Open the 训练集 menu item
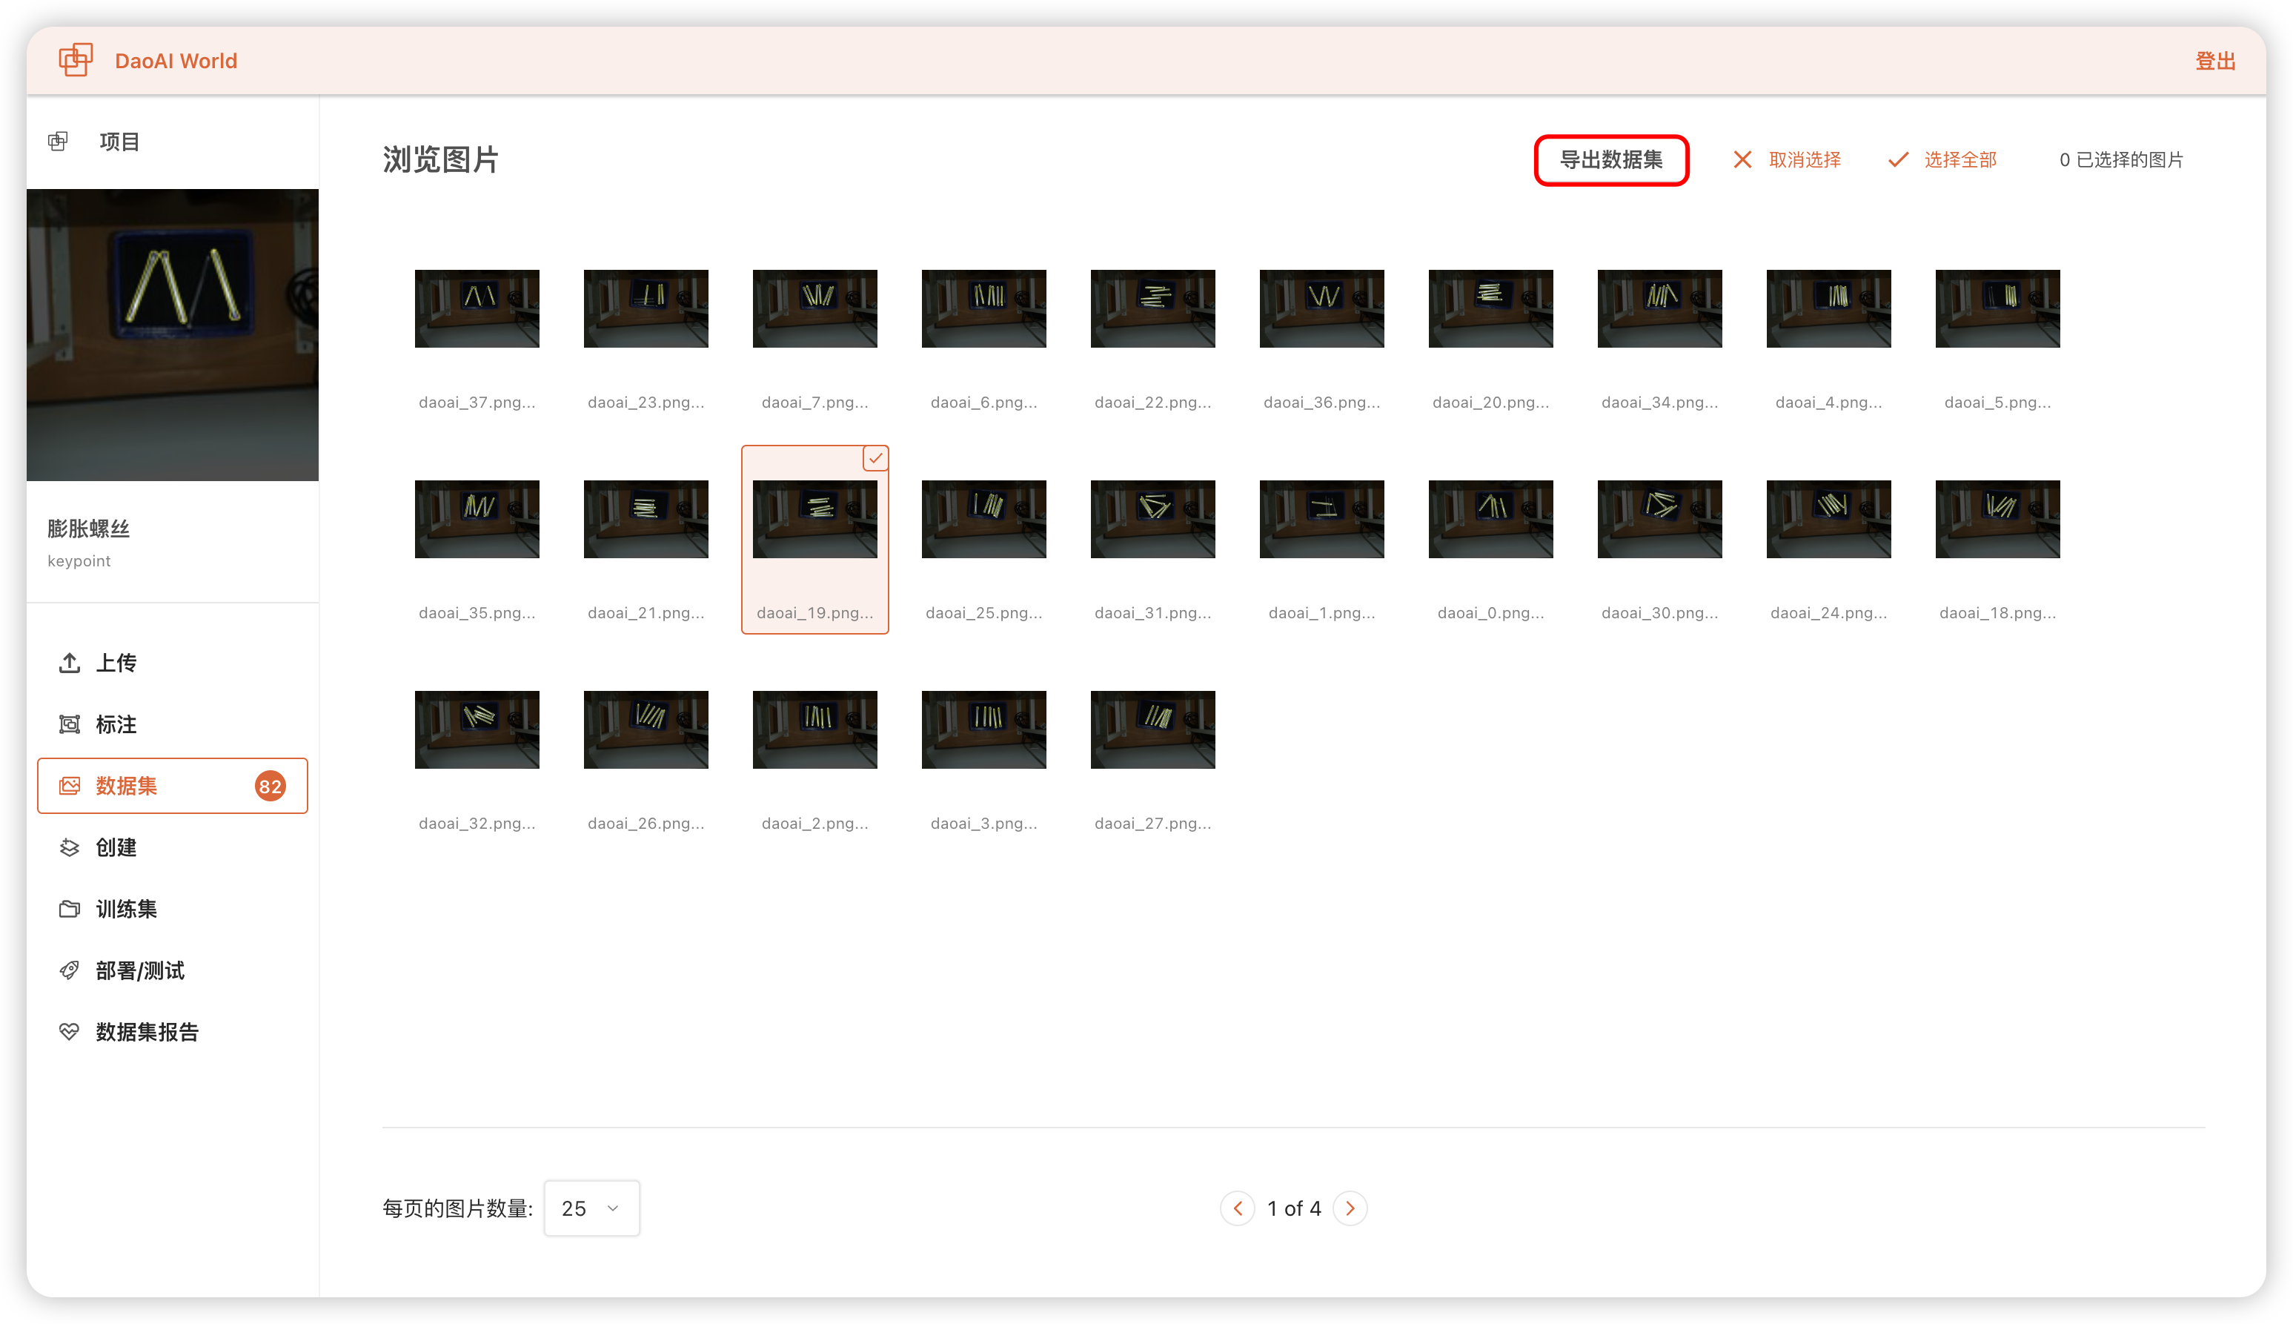The image size is (2293, 1324). pyautogui.click(x=173, y=910)
